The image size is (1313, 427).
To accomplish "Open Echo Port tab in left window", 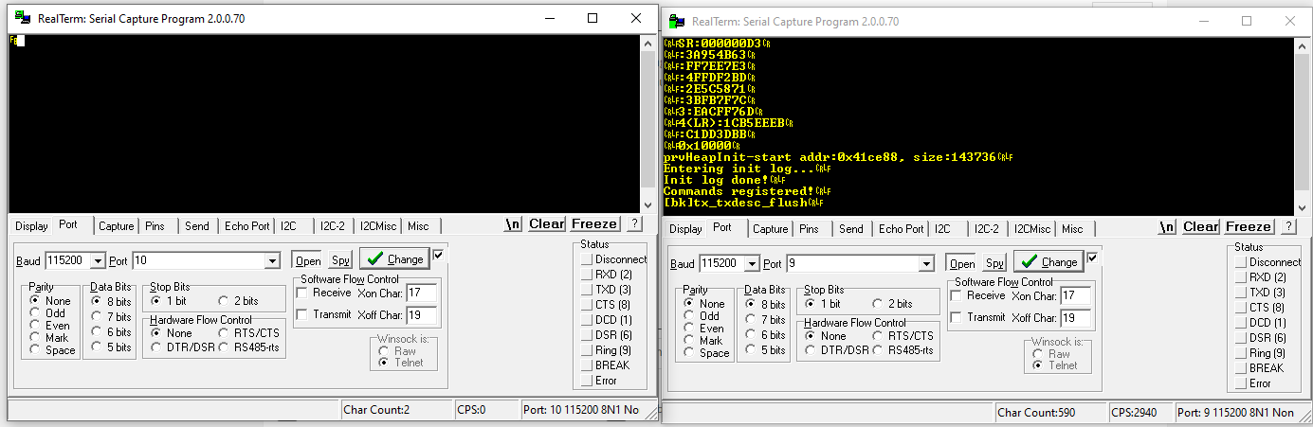I will [247, 225].
